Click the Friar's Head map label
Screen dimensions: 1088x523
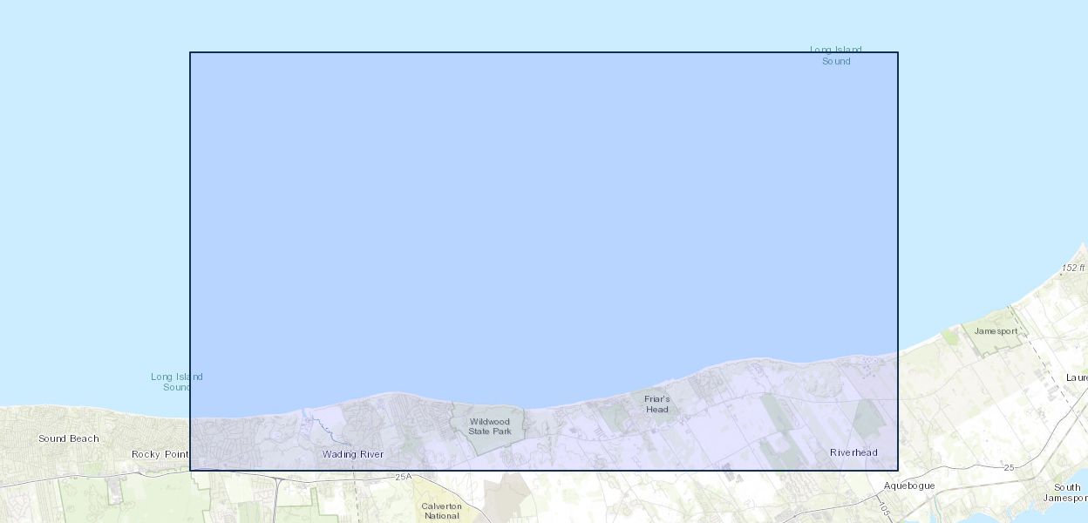click(656, 404)
